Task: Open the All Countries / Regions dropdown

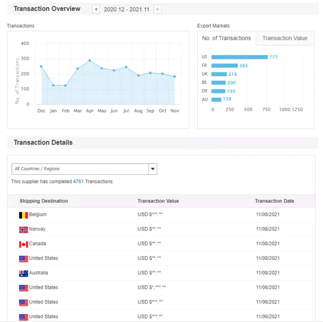Action: (x=80, y=169)
